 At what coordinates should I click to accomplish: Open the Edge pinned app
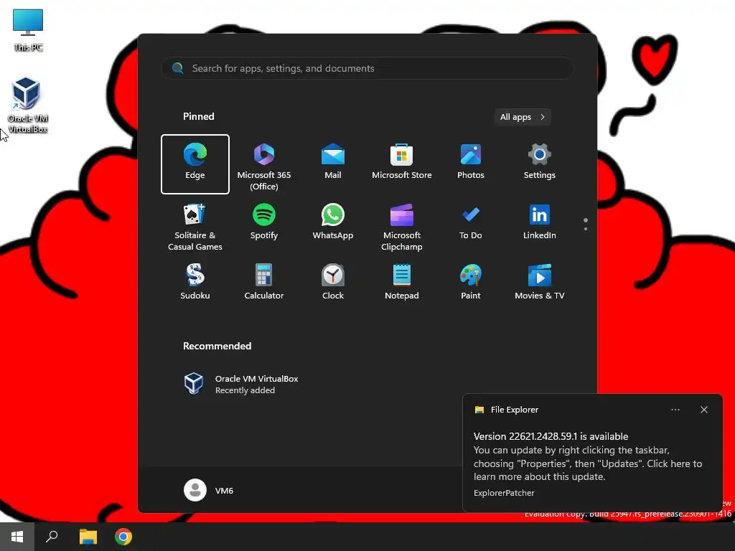pos(195,164)
